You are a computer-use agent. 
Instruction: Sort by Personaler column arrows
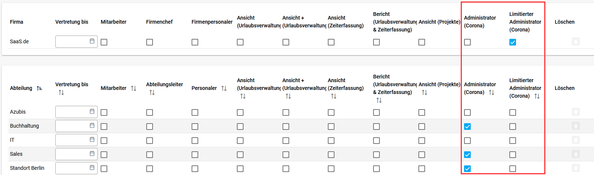click(x=224, y=88)
